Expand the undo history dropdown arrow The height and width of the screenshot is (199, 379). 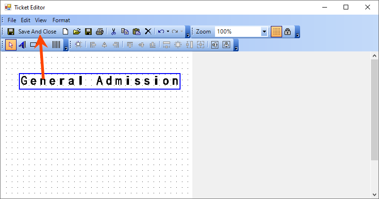(x=168, y=32)
